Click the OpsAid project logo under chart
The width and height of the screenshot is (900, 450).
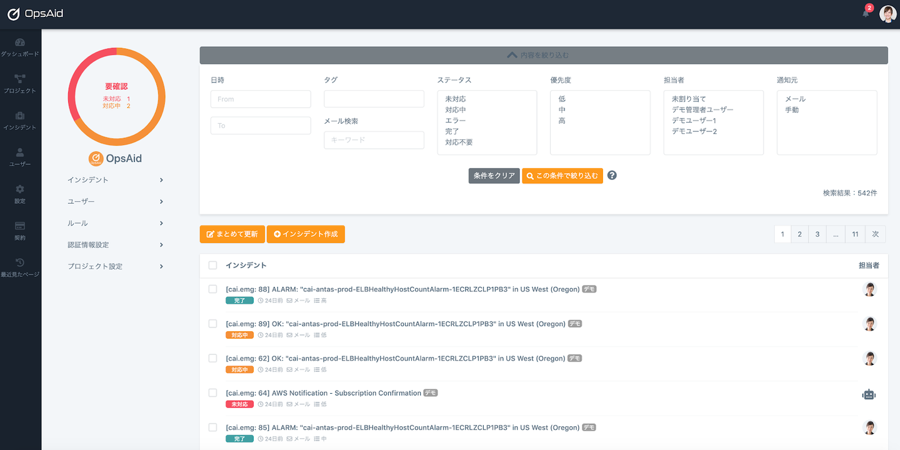click(115, 159)
